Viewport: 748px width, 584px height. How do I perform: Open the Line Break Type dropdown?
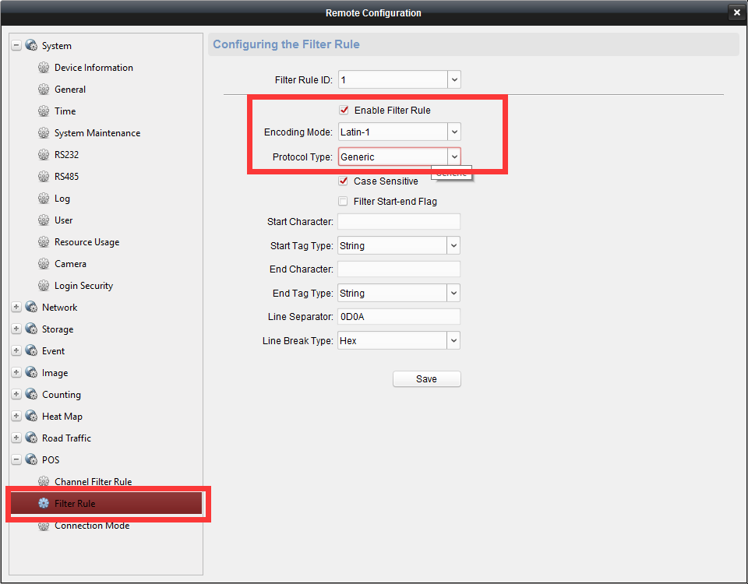453,341
